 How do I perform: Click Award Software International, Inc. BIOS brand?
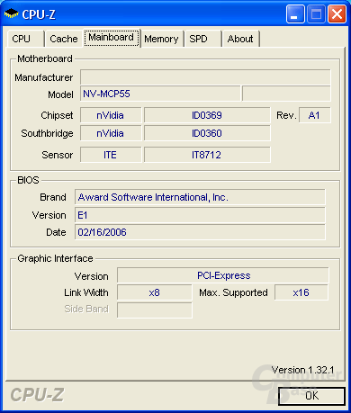[200, 197]
